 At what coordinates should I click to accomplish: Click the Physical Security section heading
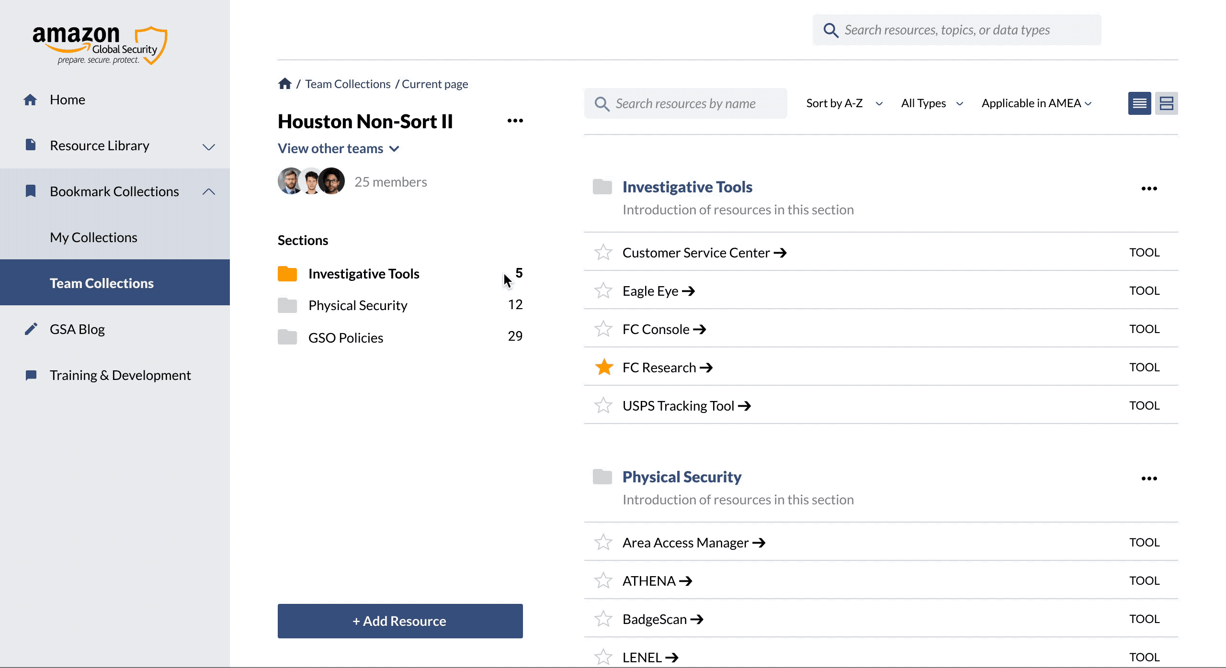point(682,477)
